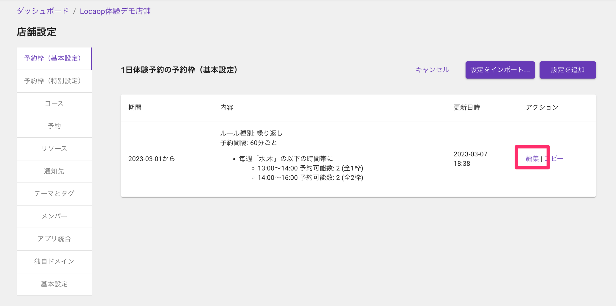This screenshot has width=616, height=306.
Task: Open 基本設定 at the sidebar bottom
Action: click(x=54, y=284)
